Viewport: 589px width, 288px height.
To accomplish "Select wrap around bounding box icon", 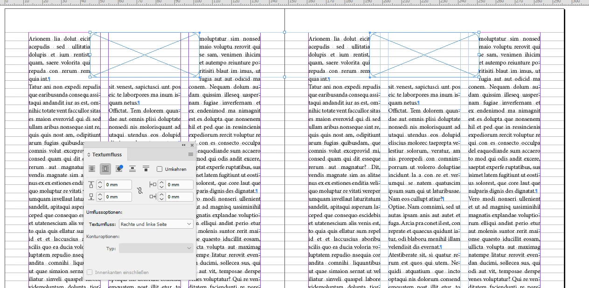I will click(105, 169).
